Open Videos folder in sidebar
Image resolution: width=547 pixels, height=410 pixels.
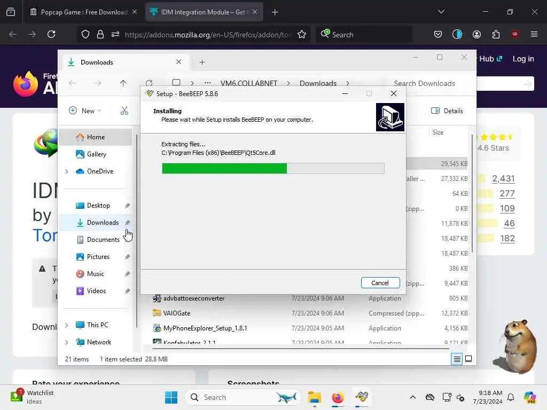coord(96,291)
